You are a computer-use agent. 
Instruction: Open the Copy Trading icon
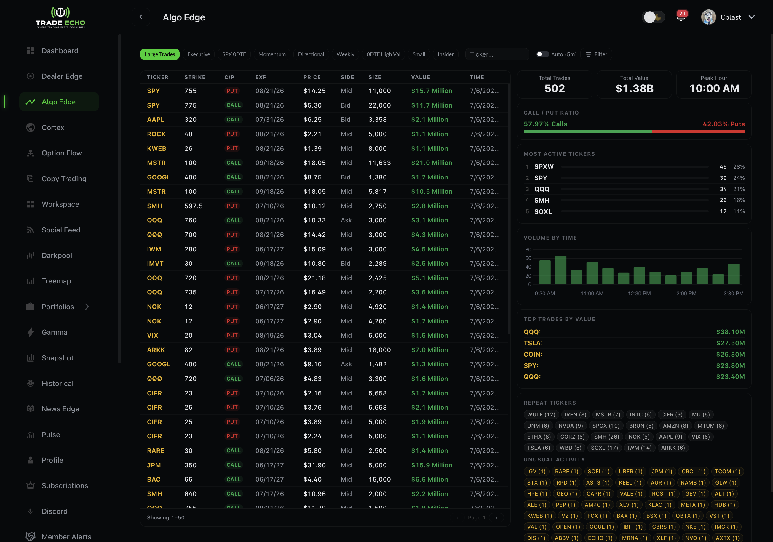click(30, 179)
